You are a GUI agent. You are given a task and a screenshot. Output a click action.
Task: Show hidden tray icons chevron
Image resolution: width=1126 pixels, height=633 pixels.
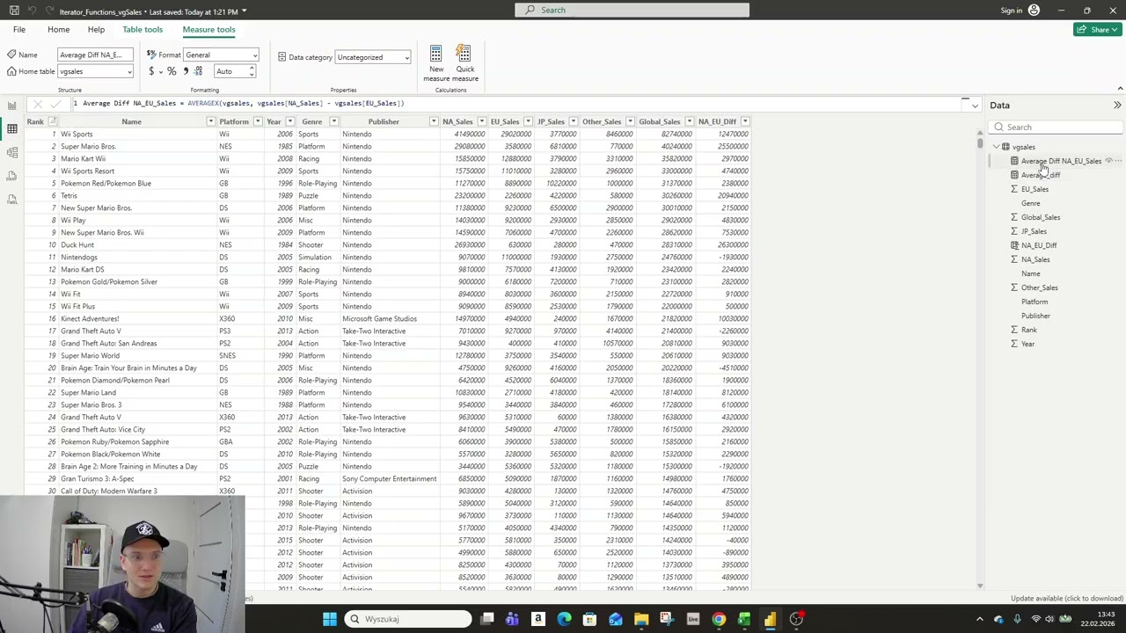point(979,619)
